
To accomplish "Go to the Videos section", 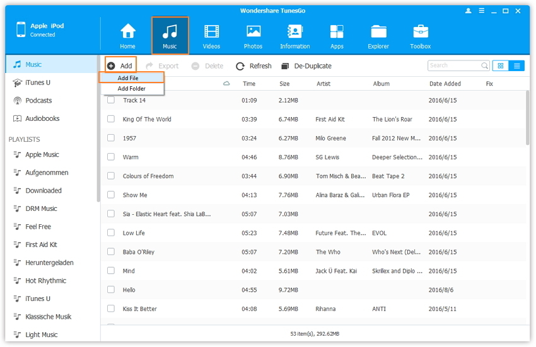I will 212,36.
